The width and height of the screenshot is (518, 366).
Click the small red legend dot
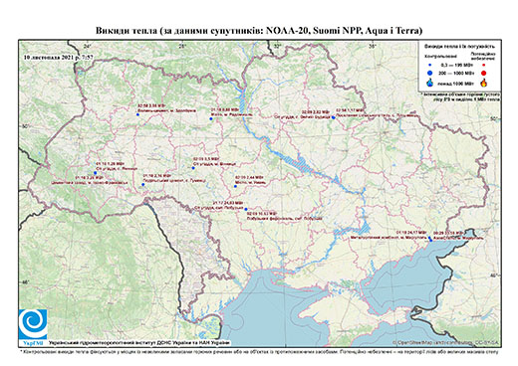(x=484, y=65)
